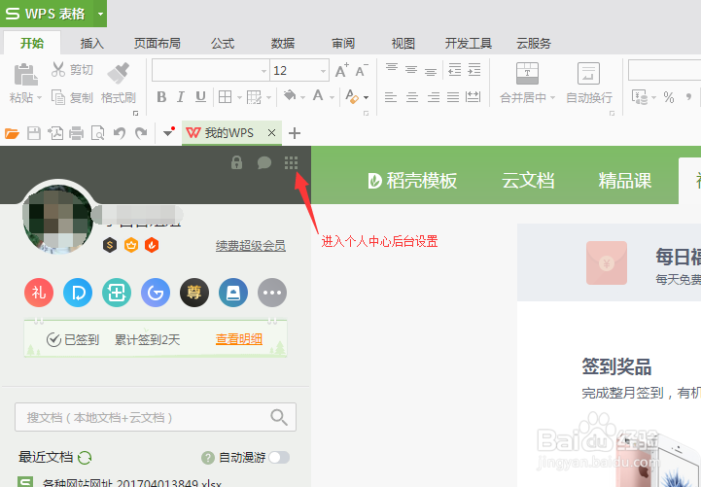Click the open folder icon

click(12, 133)
